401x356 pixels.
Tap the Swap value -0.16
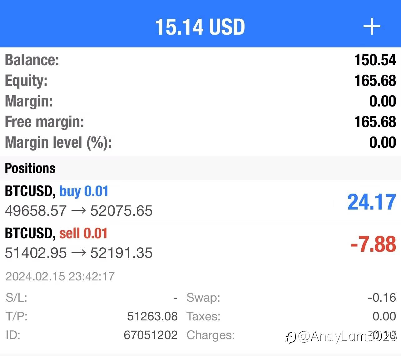tap(382, 298)
